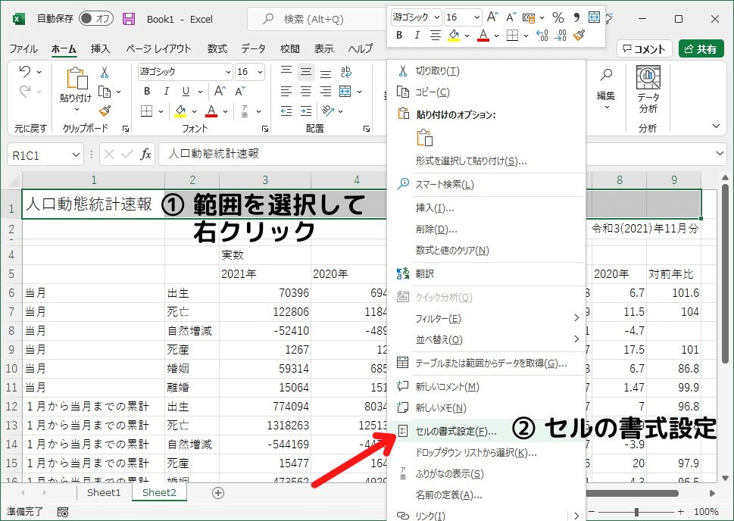The width and height of the screenshot is (734, 521).
Task: Open the ribbon font size dropdown
Action: coord(260,72)
